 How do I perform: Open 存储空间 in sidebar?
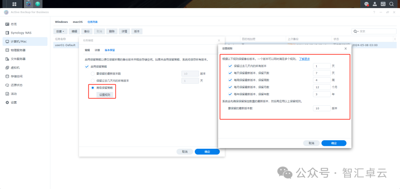25,76
